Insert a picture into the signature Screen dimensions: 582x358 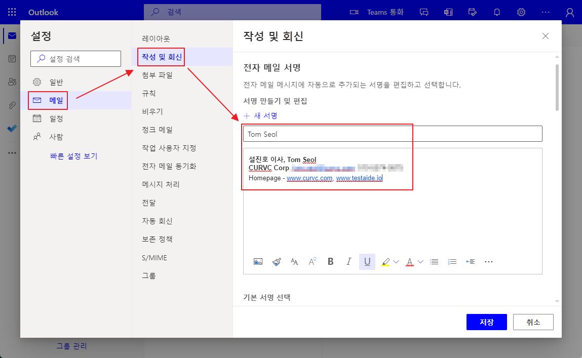(258, 262)
